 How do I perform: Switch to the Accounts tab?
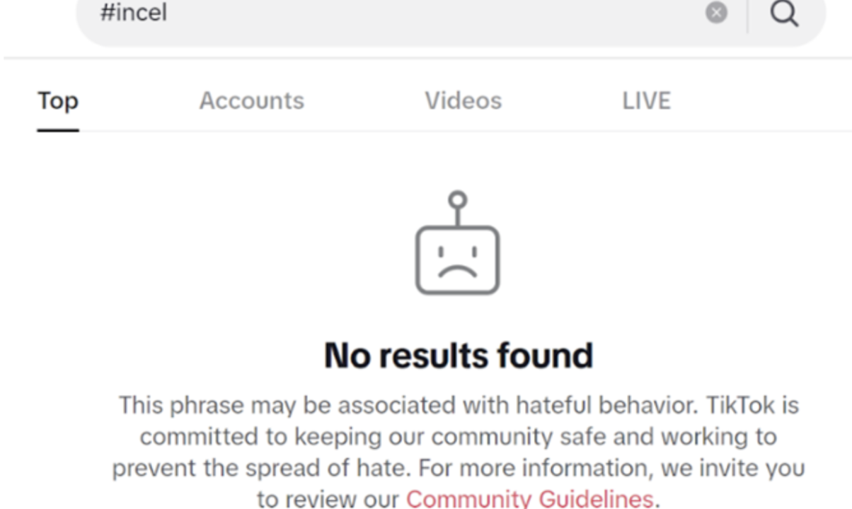pos(251,101)
